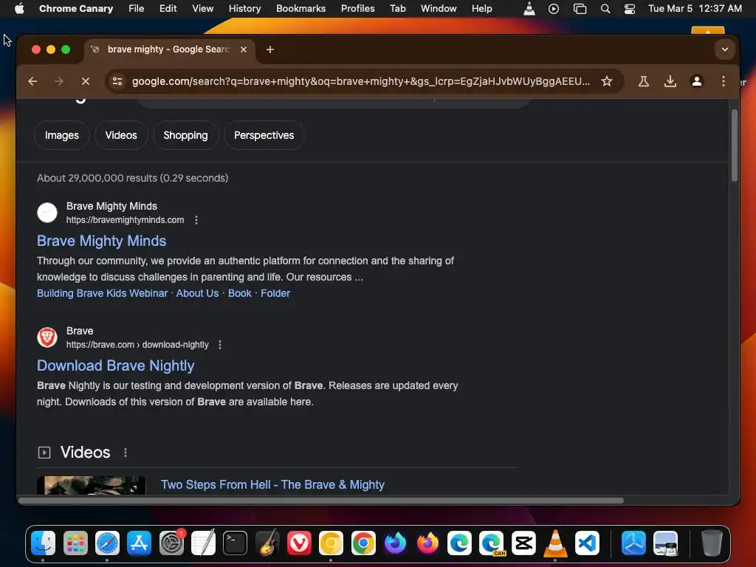Click the horizontal page scrollbar
Image resolution: width=756 pixels, height=567 pixels.
pos(320,501)
